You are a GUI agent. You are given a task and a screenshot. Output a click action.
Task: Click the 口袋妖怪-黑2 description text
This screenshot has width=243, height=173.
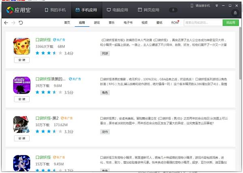pos(164,121)
